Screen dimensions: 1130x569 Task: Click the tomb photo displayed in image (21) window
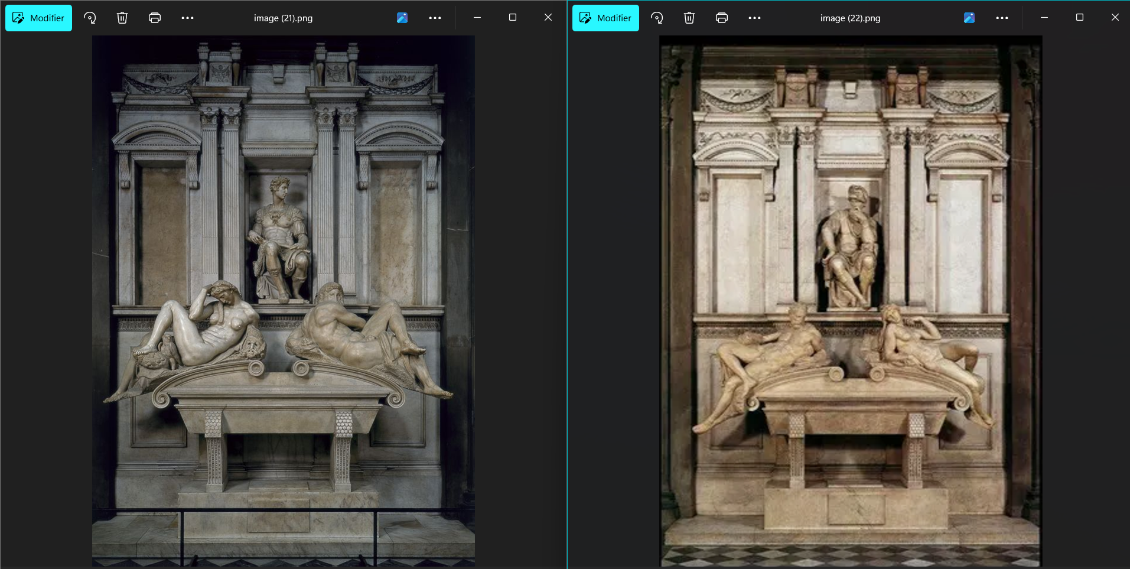click(282, 295)
